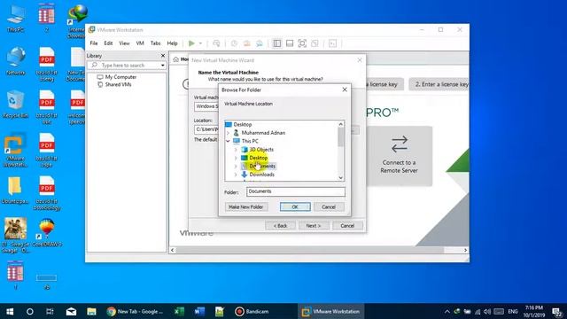Image resolution: width=567 pixels, height=319 pixels.
Task: Open the snapshot manager toolbar icon
Action: tap(260, 43)
